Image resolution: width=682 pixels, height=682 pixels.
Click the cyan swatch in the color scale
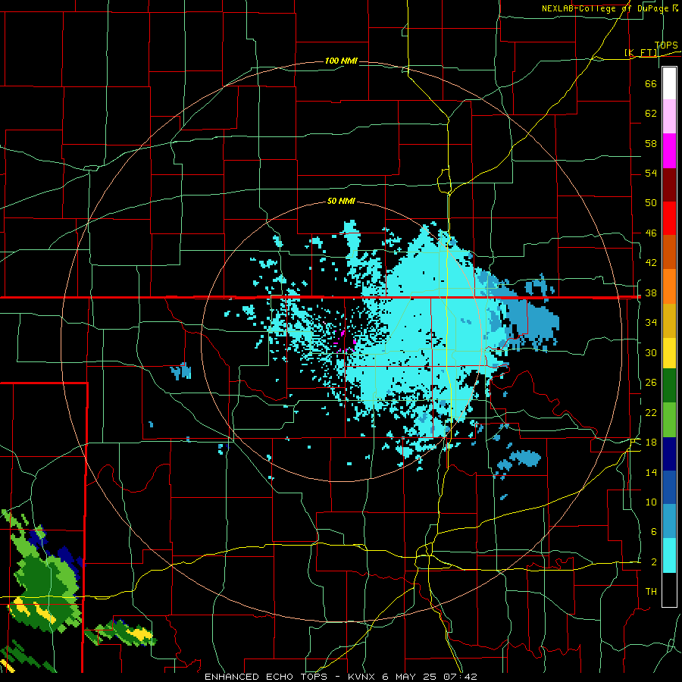pos(669,555)
